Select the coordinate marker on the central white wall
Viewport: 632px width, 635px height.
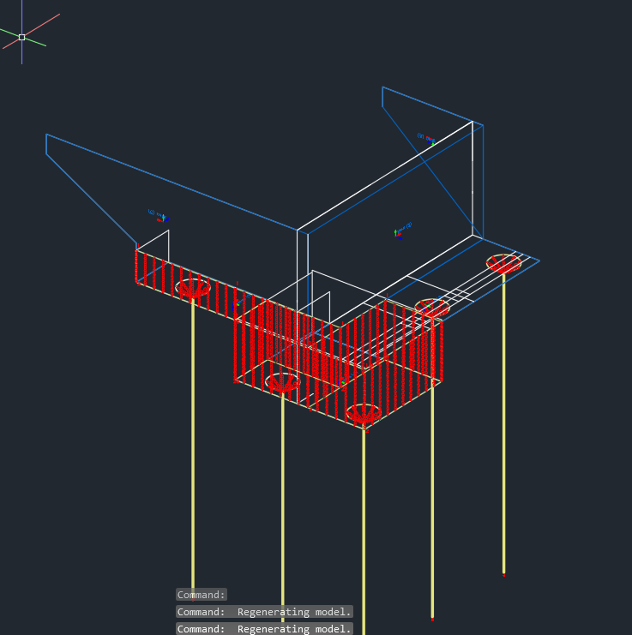click(401, 230)
